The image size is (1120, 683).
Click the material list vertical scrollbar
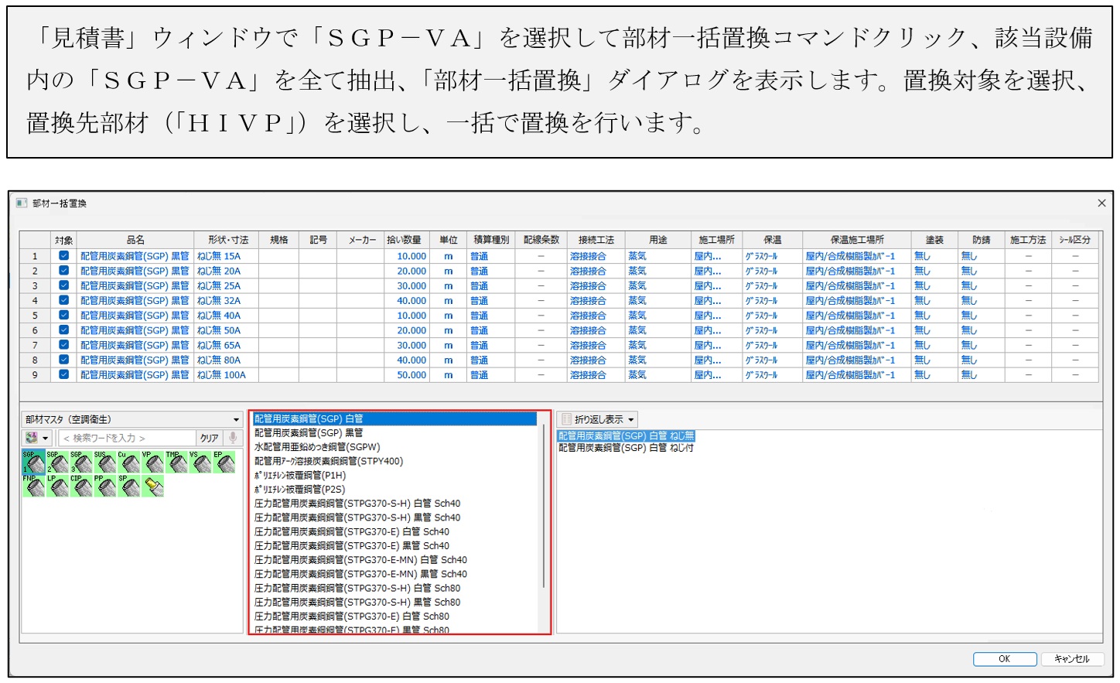544,503
